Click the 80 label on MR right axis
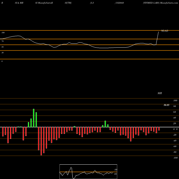 pyautogui.click(x=175, y=106)
